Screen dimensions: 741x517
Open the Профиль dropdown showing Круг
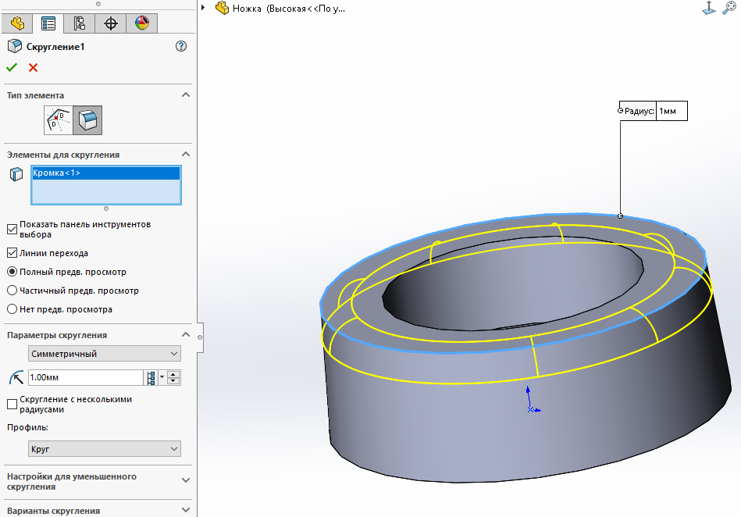(x=104, y=449)
